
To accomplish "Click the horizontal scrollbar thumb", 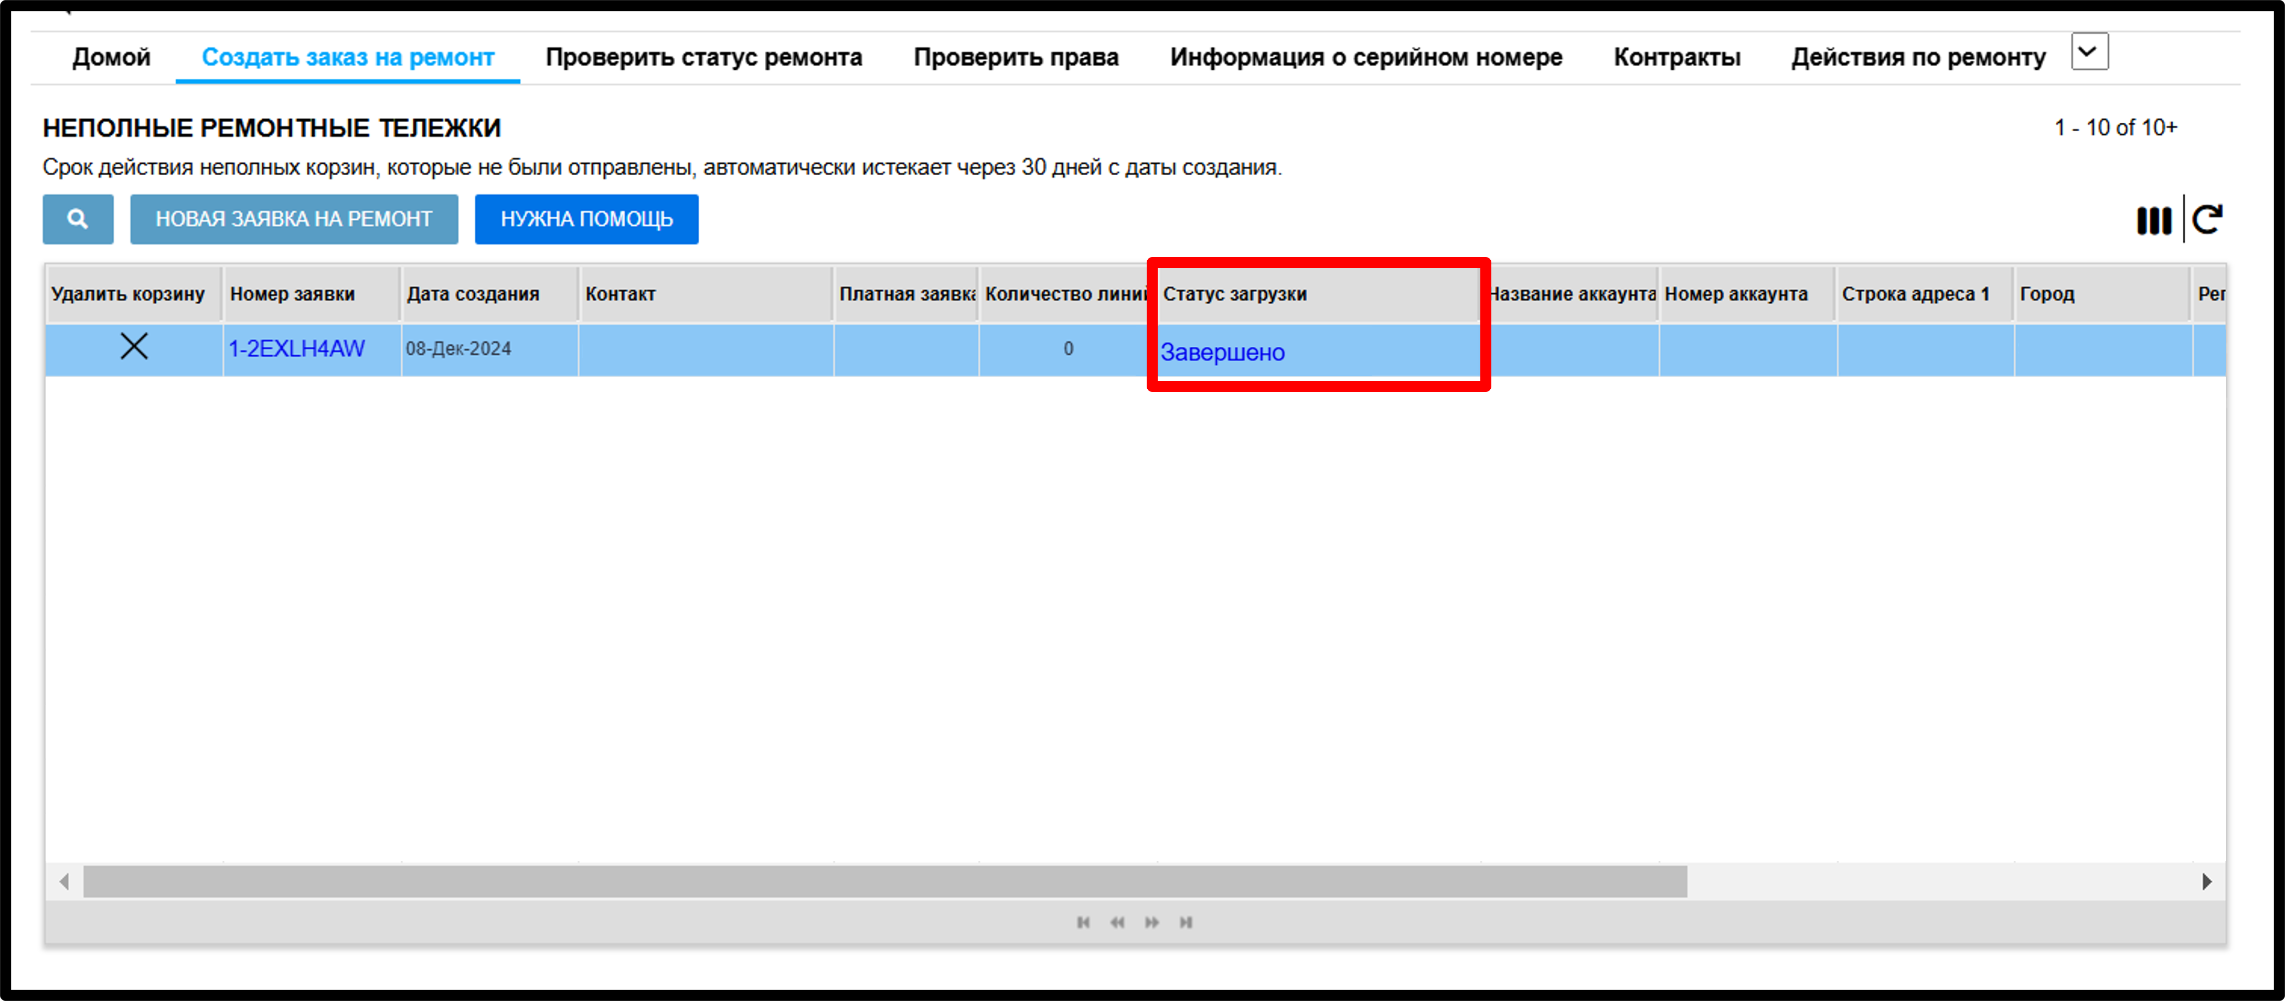I will coord(885,882).
